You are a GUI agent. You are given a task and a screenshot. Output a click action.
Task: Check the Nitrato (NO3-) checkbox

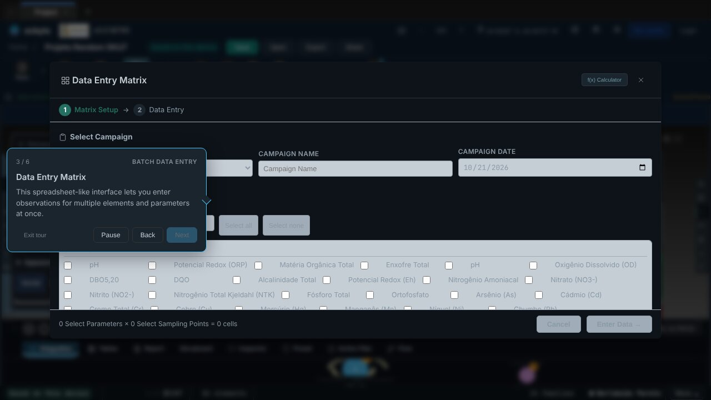click(529, 280)
